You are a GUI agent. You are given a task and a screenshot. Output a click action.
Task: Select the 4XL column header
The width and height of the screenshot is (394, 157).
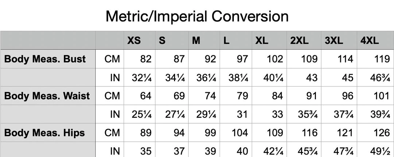370,41
